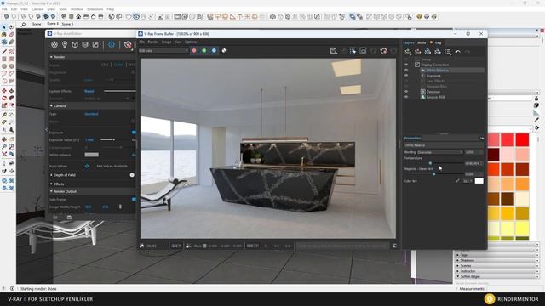Click the link aspect ratio icon beside Image Width/Height
This screenshot has height=306, width=545.
pyautogui.click(x=120, y=207)
